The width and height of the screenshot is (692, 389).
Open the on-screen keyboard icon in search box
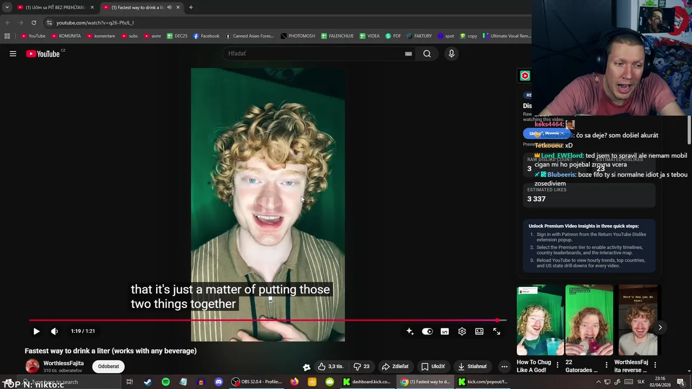click(408, 53)
